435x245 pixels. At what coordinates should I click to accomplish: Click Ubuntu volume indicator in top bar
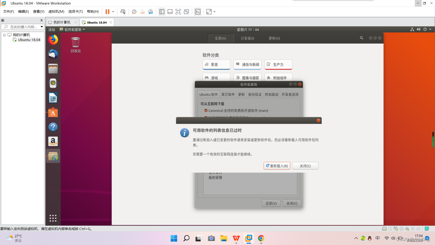coord(419,30)
